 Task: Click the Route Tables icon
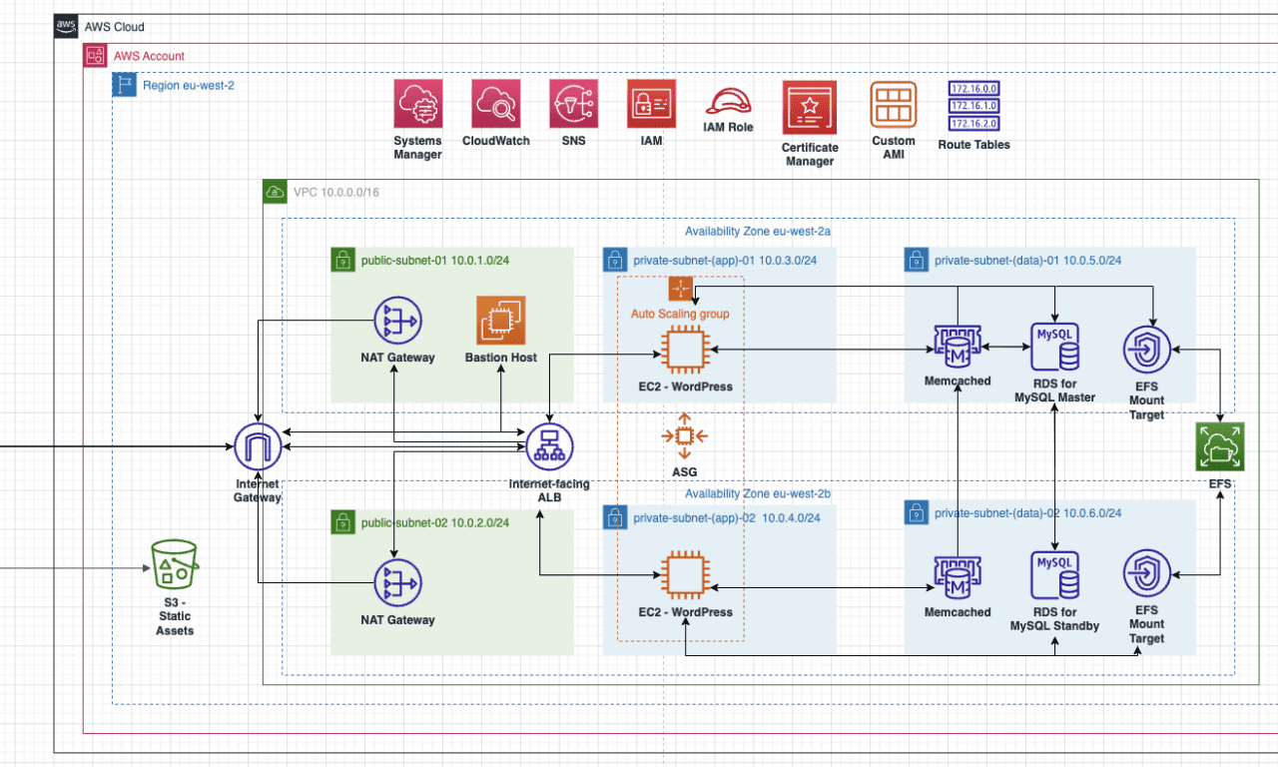coord(973,106)
